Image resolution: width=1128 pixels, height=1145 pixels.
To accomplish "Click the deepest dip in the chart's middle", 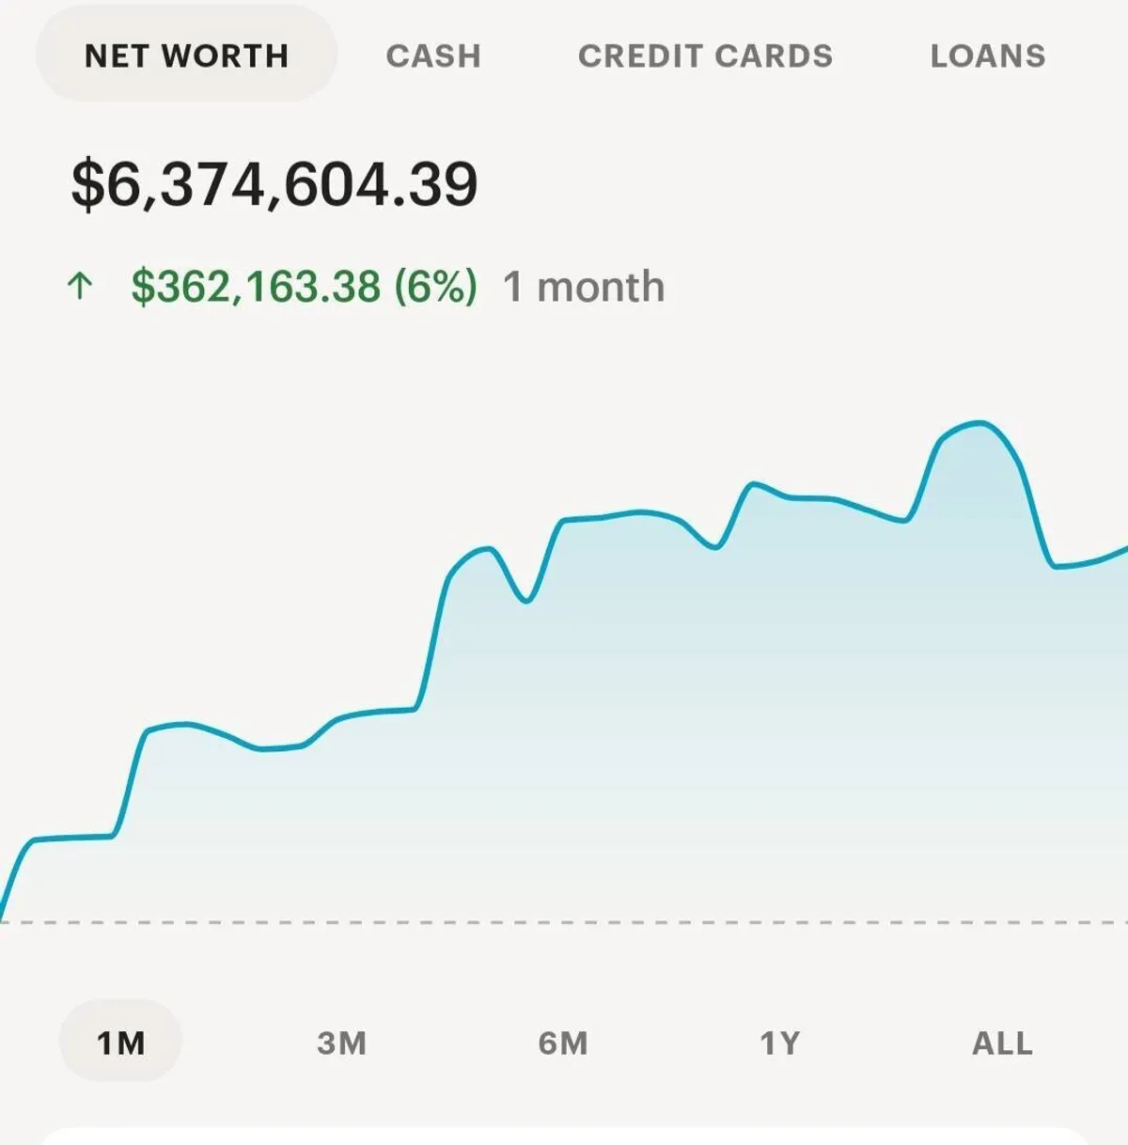I will pyautogui.click(x=526, y=601).
